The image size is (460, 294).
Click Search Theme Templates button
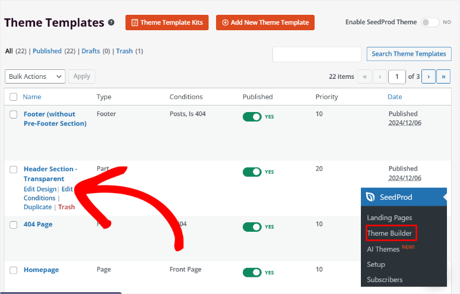click(409, 54)
